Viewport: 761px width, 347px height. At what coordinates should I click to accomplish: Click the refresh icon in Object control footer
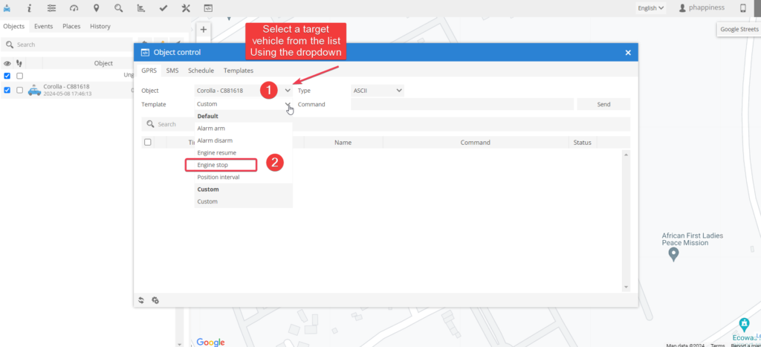point(141,300)
